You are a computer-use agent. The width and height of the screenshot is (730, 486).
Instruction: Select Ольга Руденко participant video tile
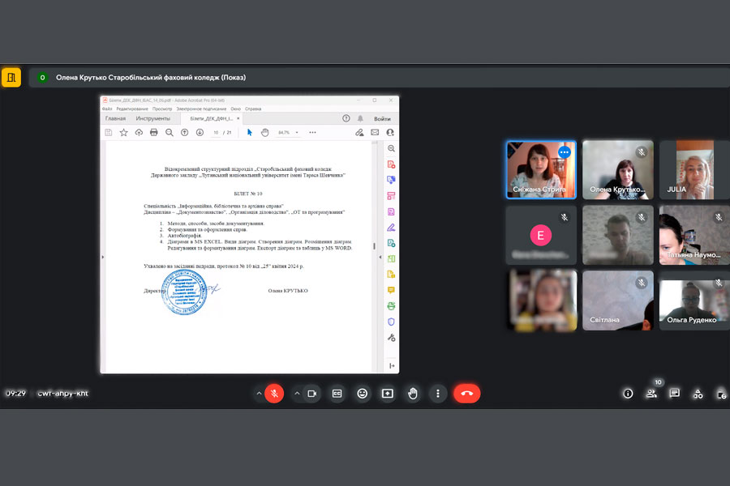[694, 301]
